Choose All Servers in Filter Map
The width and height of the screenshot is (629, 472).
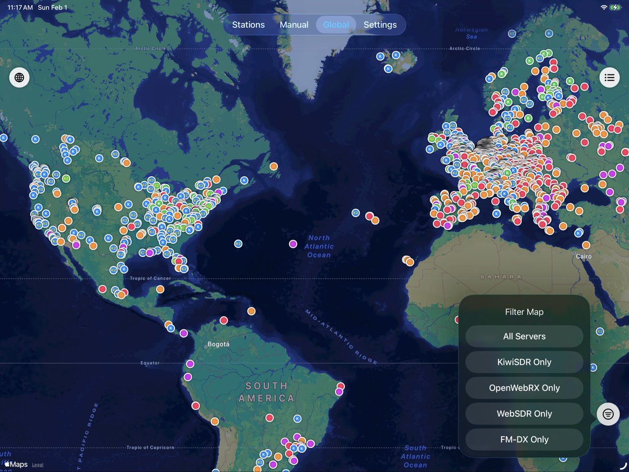point(524,336)
